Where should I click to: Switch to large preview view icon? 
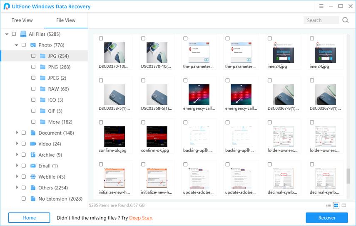point(344,205)
